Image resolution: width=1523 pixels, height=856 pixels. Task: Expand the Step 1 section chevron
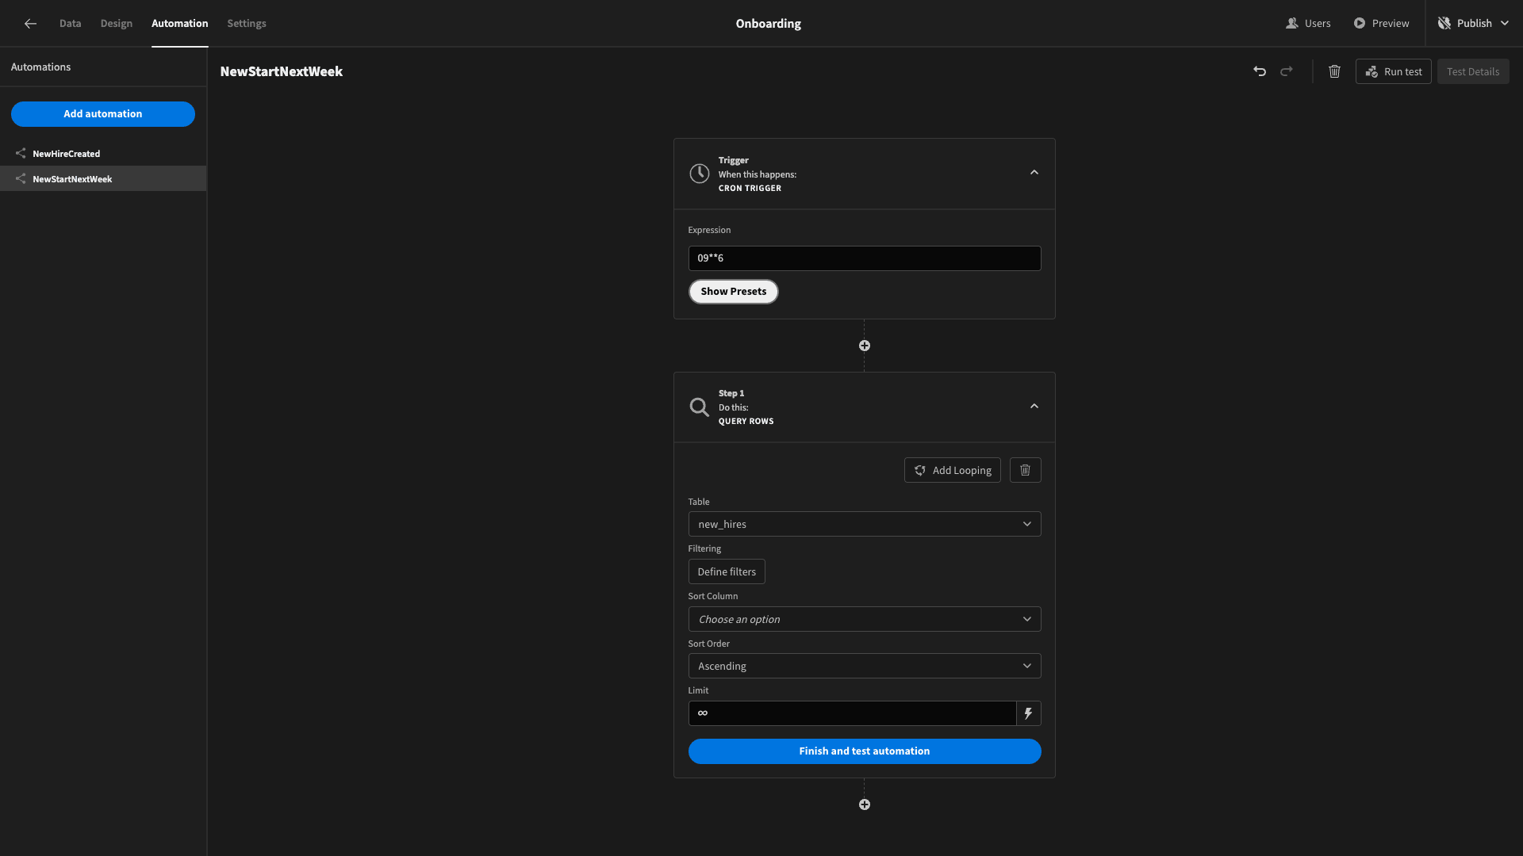pyautogui.click(x=1034, y=407)
